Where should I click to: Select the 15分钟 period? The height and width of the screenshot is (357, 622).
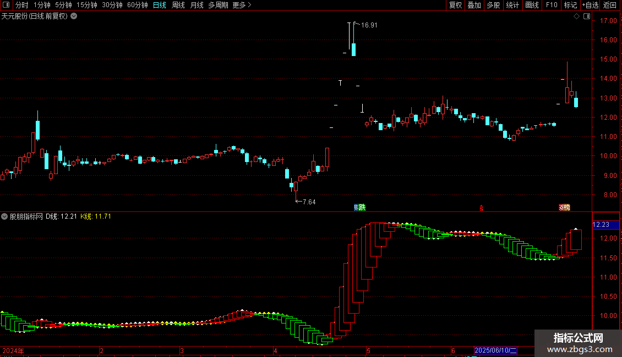(87, 5)
